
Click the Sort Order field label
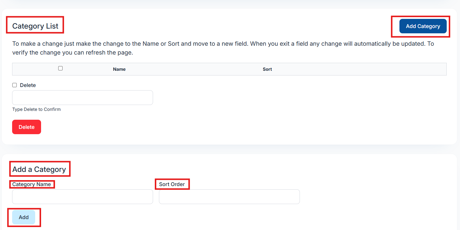click(172, 184)
